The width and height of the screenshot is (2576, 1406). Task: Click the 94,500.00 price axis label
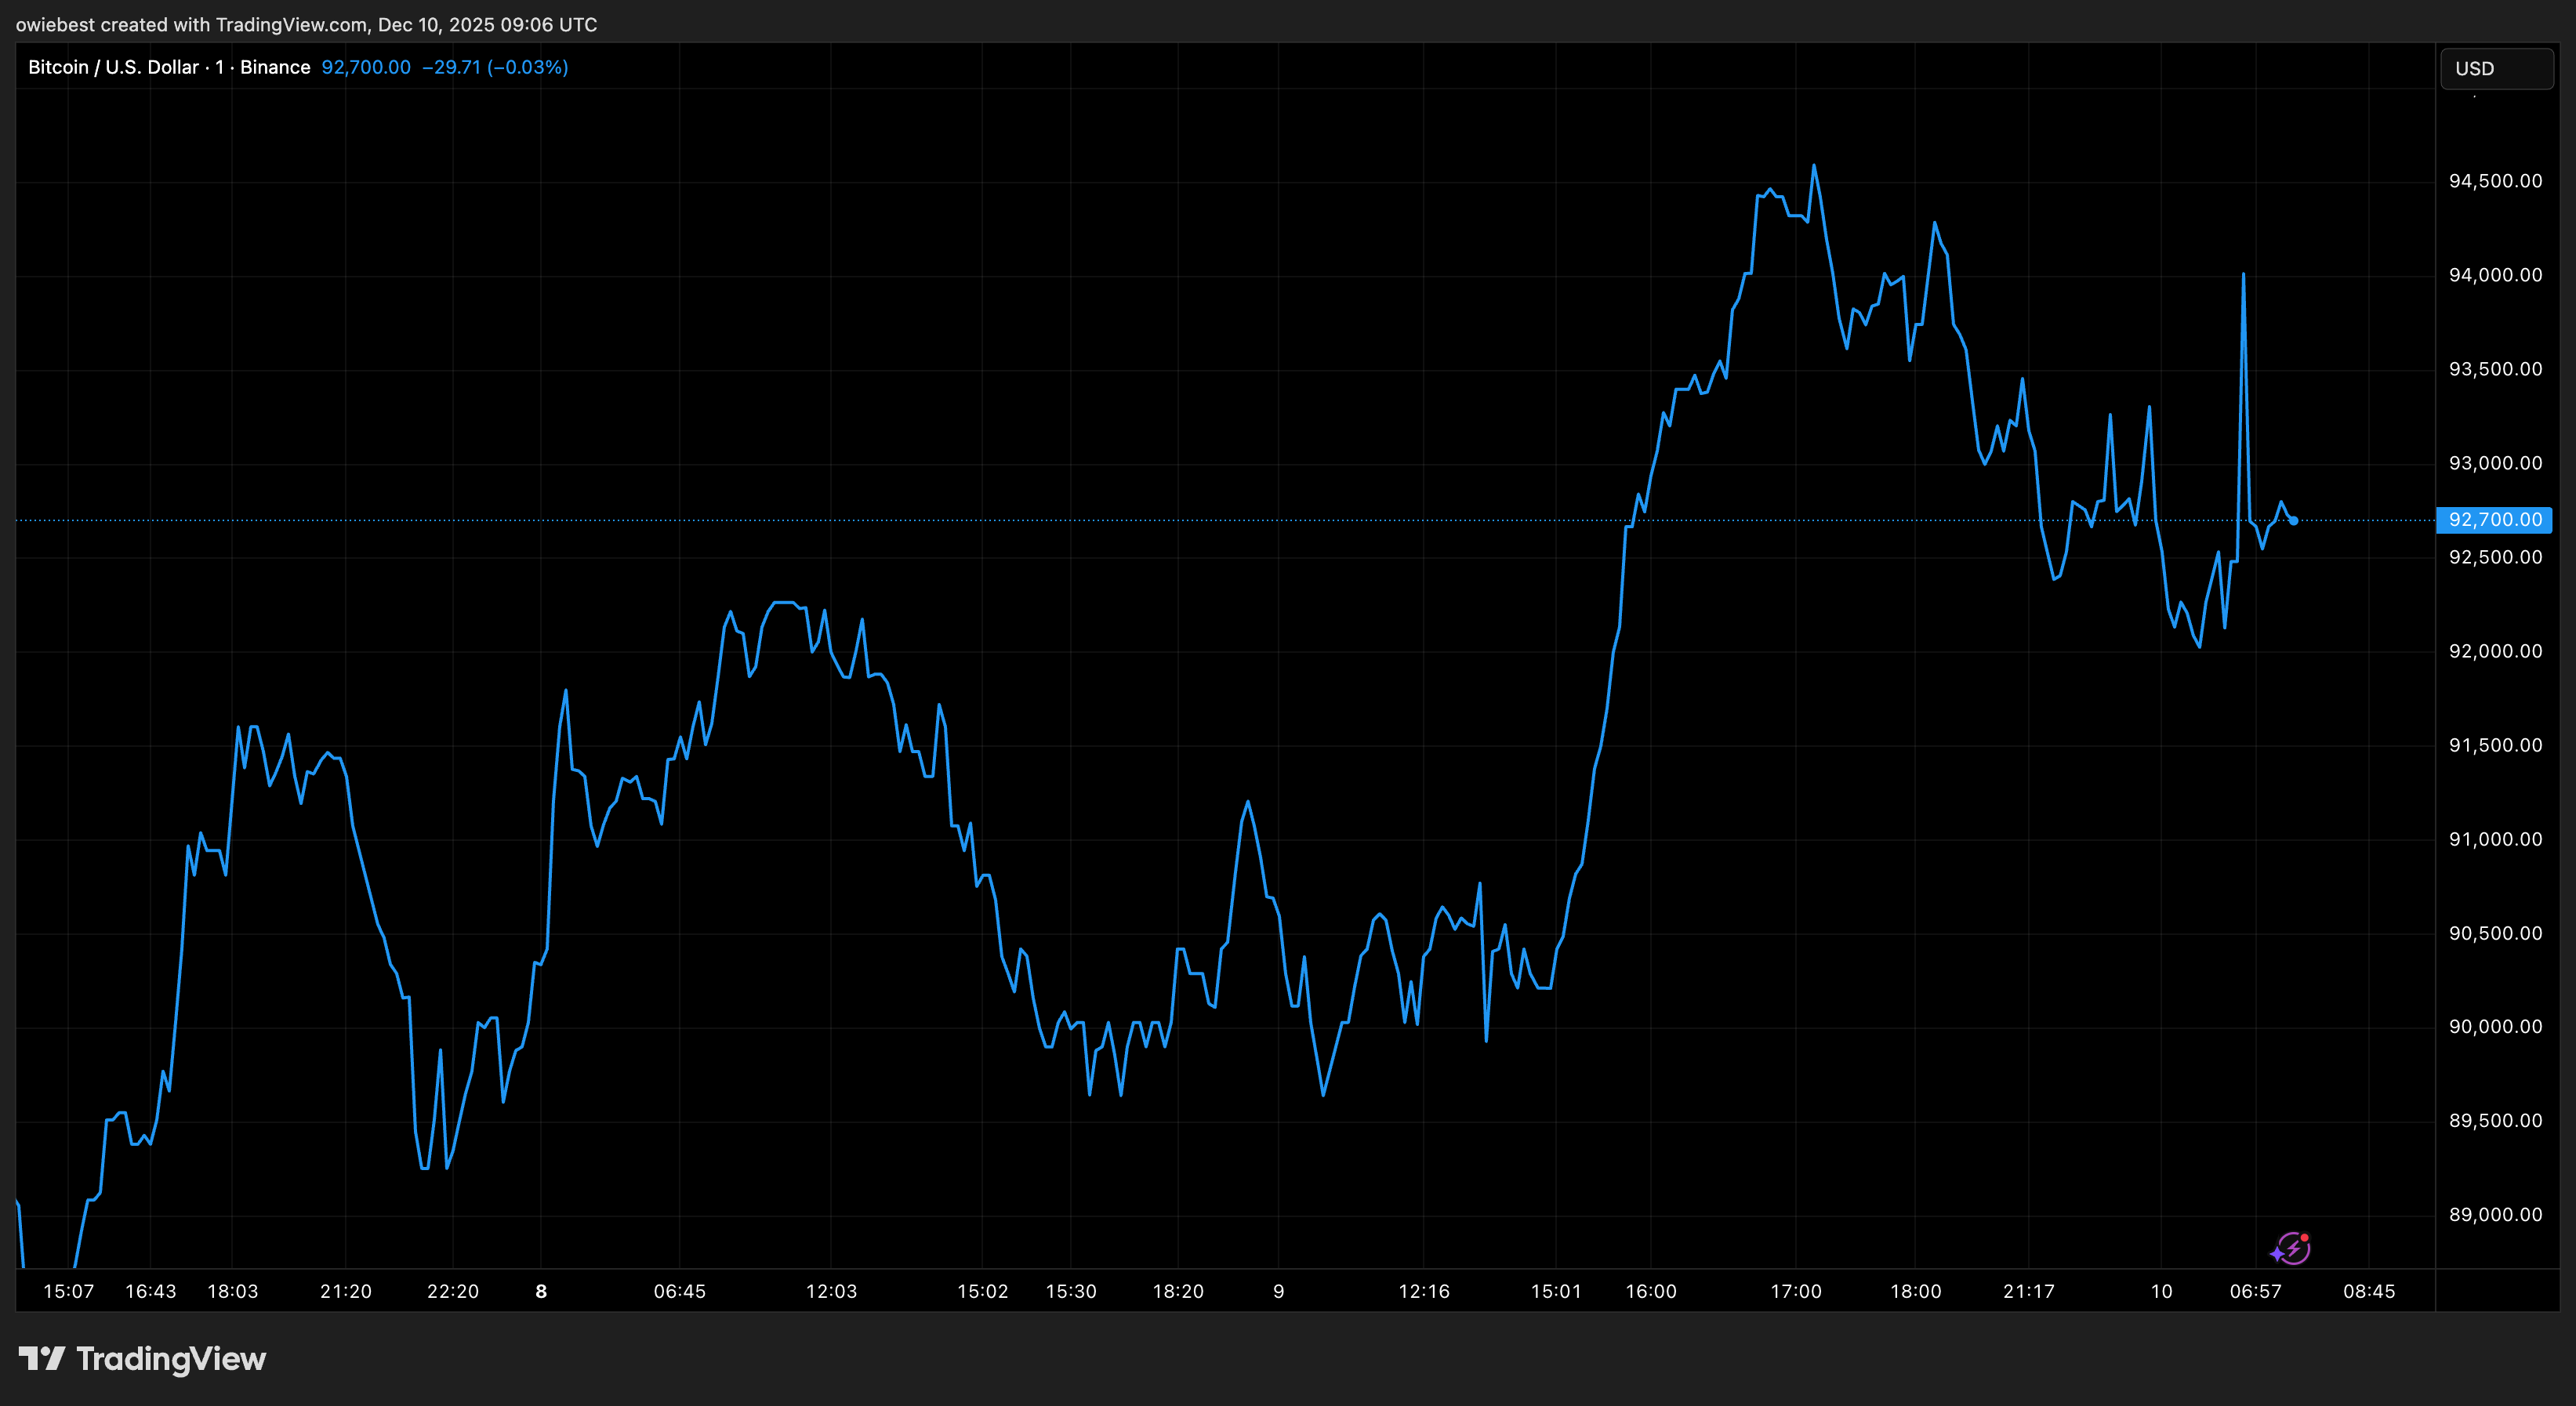coord(2494,181)
